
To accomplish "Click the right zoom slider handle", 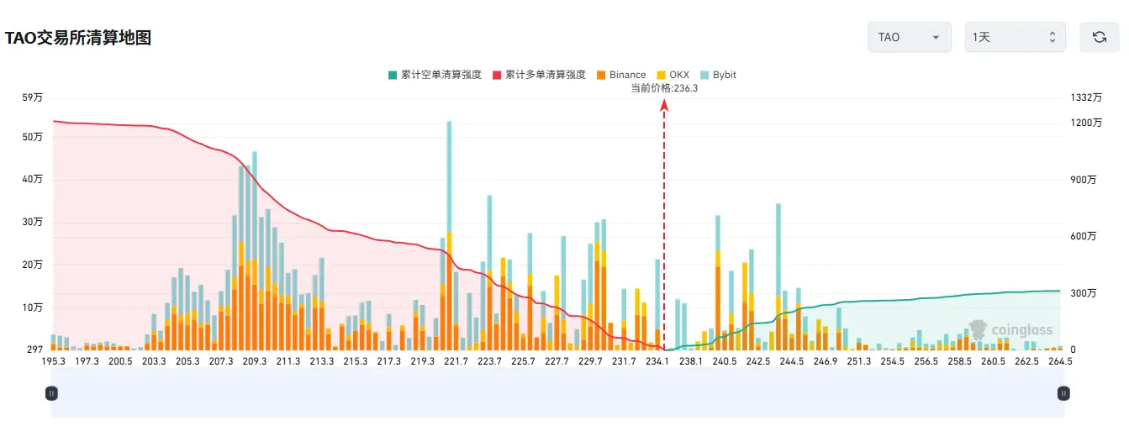I will pos(1063,392).
